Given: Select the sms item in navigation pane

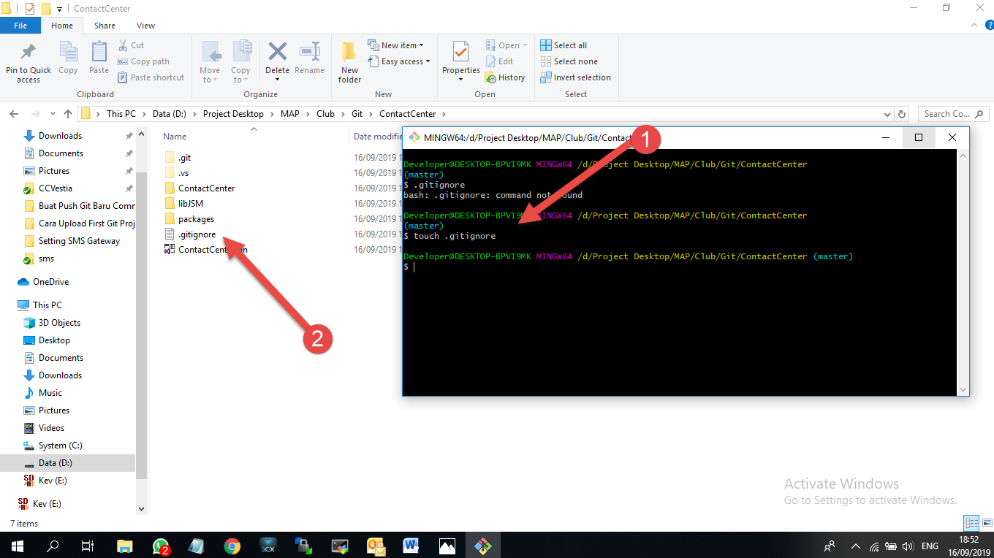Looking at the screenshot, I should click(x=46, y=259).
